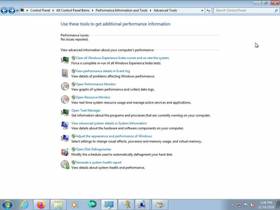
Task: Click the gauge icon next to Open Performance Monitor
Action: point(65,86)
